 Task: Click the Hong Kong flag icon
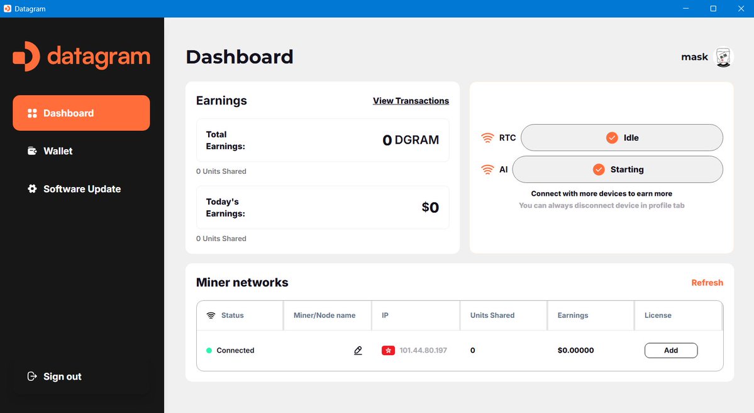(388, 351)
